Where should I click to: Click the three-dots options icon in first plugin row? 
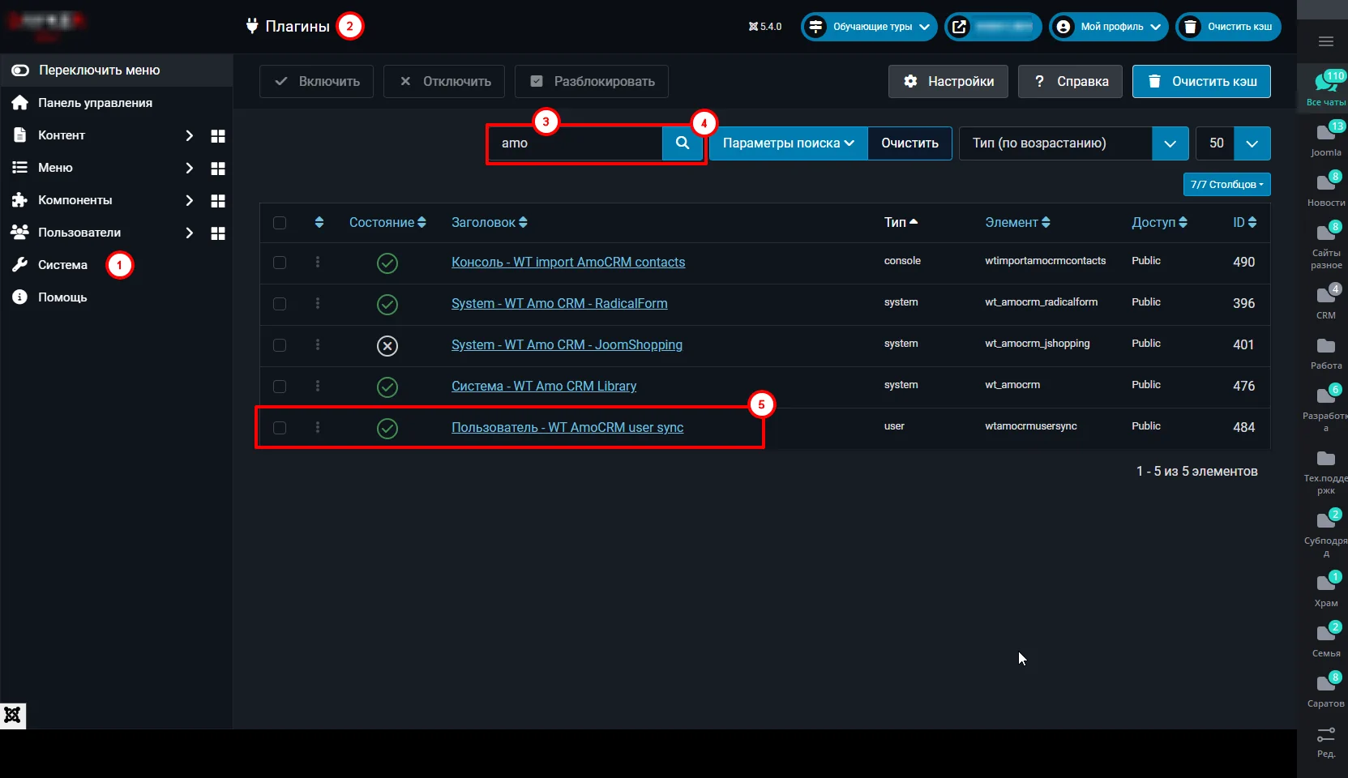[318, 263]
